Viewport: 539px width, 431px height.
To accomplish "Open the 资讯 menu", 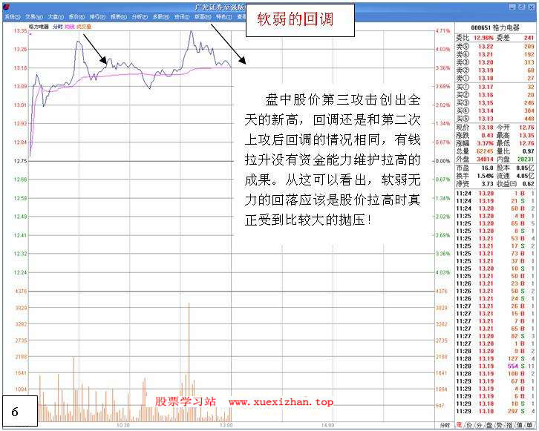I will click(181, 16).
